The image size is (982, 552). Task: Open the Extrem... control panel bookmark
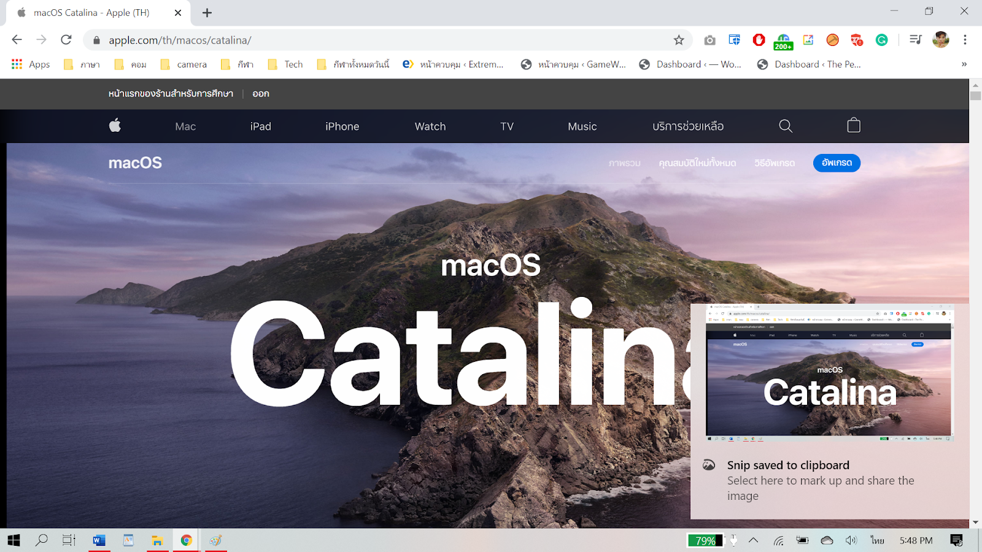coord(453,64)
